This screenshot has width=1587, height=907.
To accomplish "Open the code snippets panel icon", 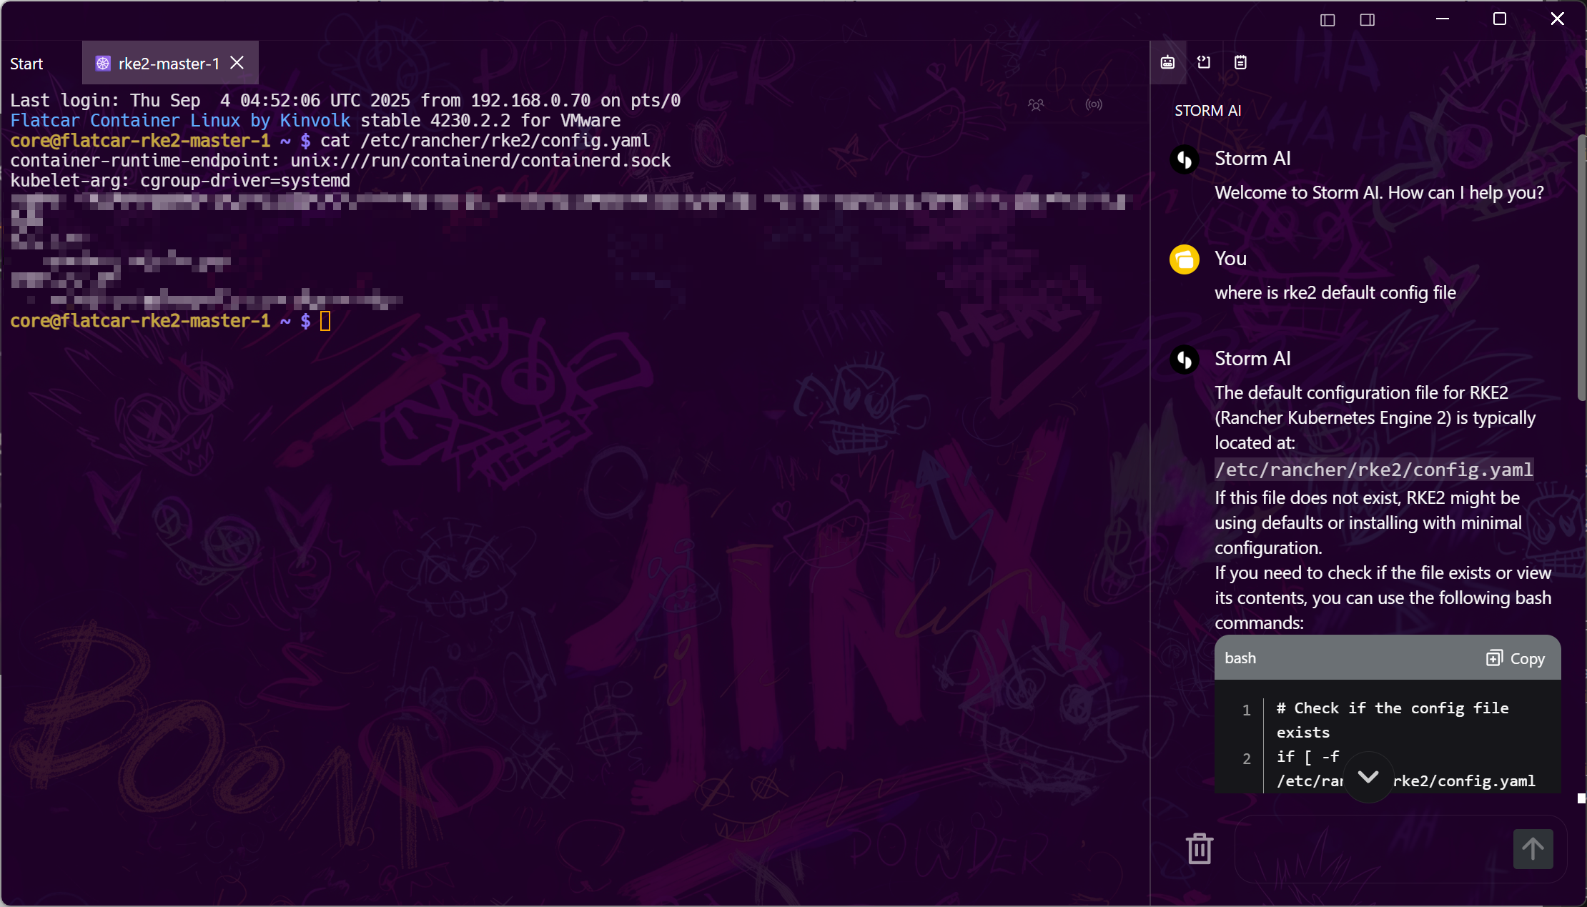I will point(1204,62).
